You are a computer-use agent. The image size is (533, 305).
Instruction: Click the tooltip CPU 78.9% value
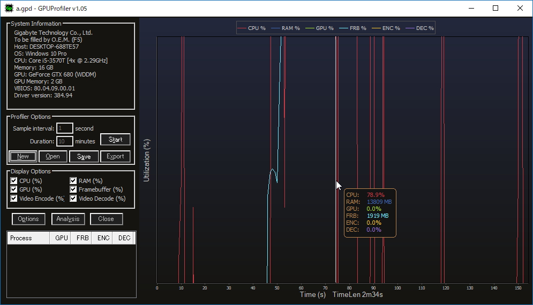tap(376, 195)
